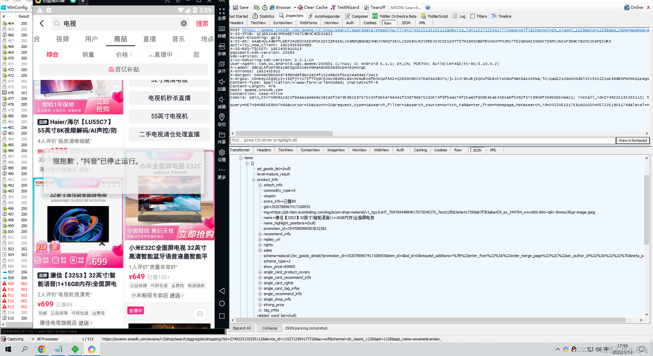
Task: Open the location (定位) icon
Action: click(x=222, y=117)
